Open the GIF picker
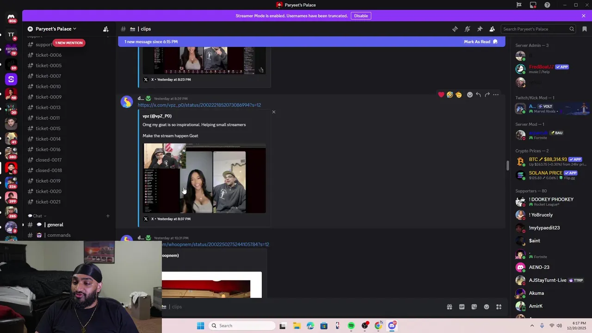The image size is (592, 333). click(x=462, y=307)
